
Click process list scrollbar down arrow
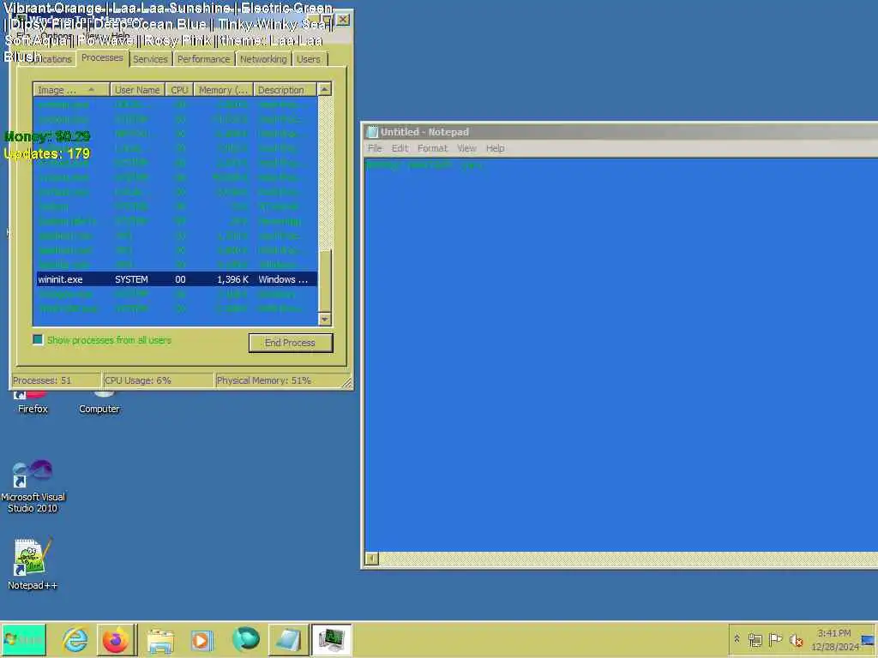[324, 319]
